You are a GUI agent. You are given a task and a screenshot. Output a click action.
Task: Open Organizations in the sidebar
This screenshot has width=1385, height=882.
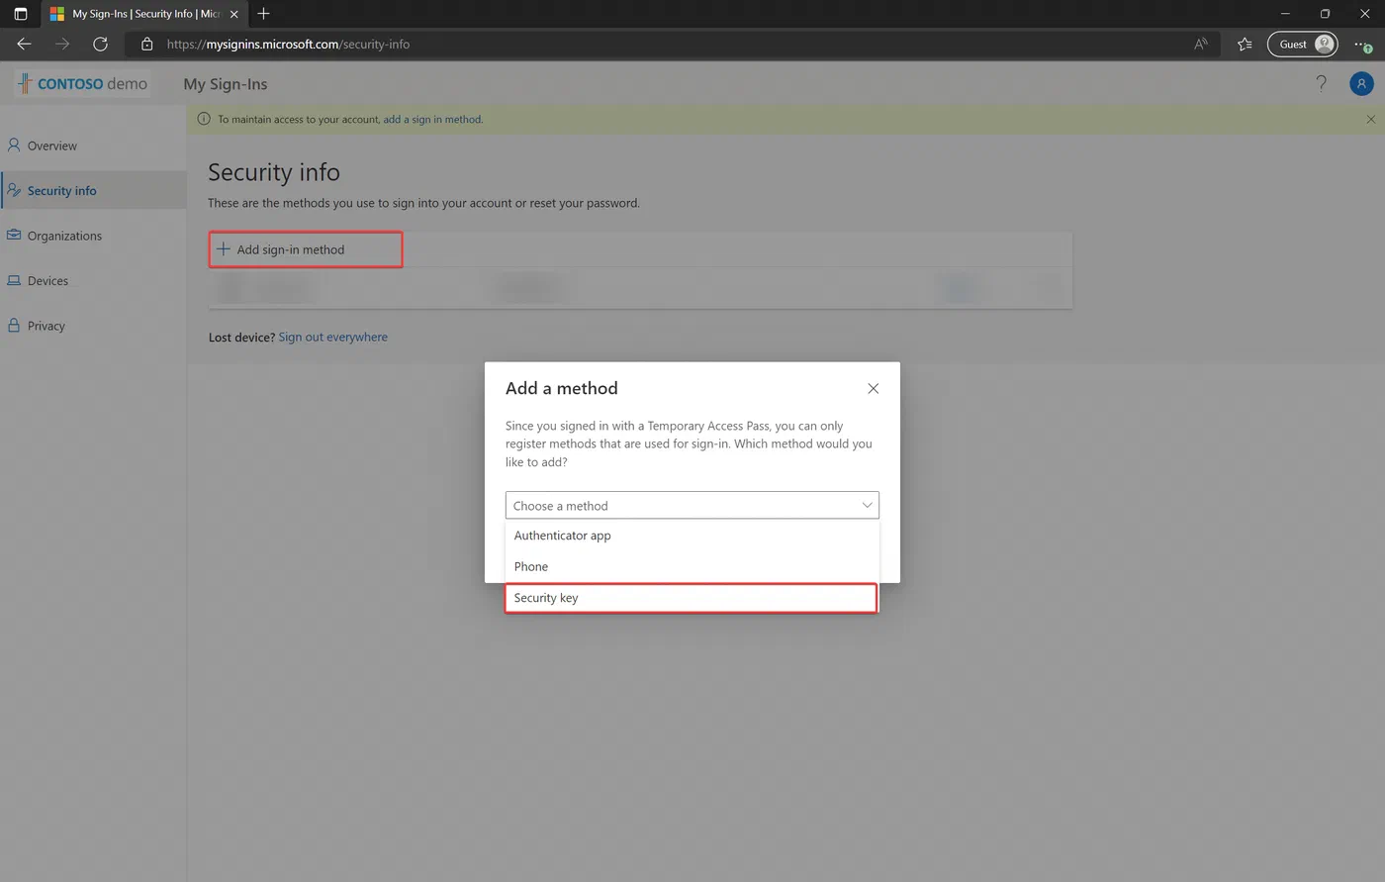point(93,236)
